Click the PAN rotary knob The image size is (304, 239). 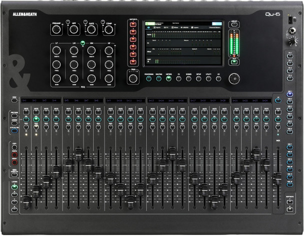(133, 78)
